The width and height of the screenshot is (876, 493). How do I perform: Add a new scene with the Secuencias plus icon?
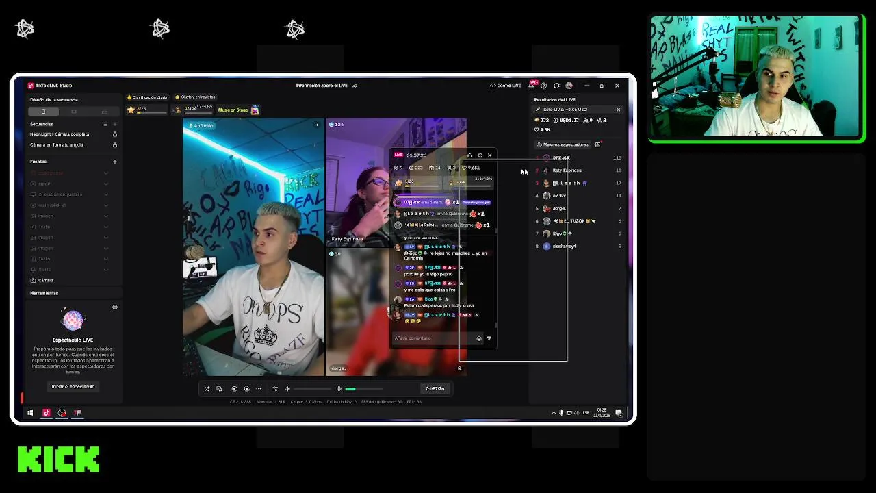tap(114, 124)
